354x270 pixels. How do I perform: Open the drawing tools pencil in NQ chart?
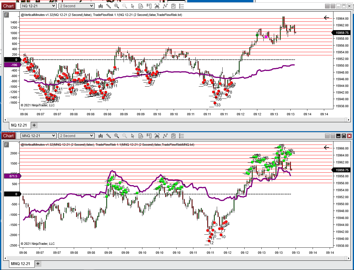point(109,6)
